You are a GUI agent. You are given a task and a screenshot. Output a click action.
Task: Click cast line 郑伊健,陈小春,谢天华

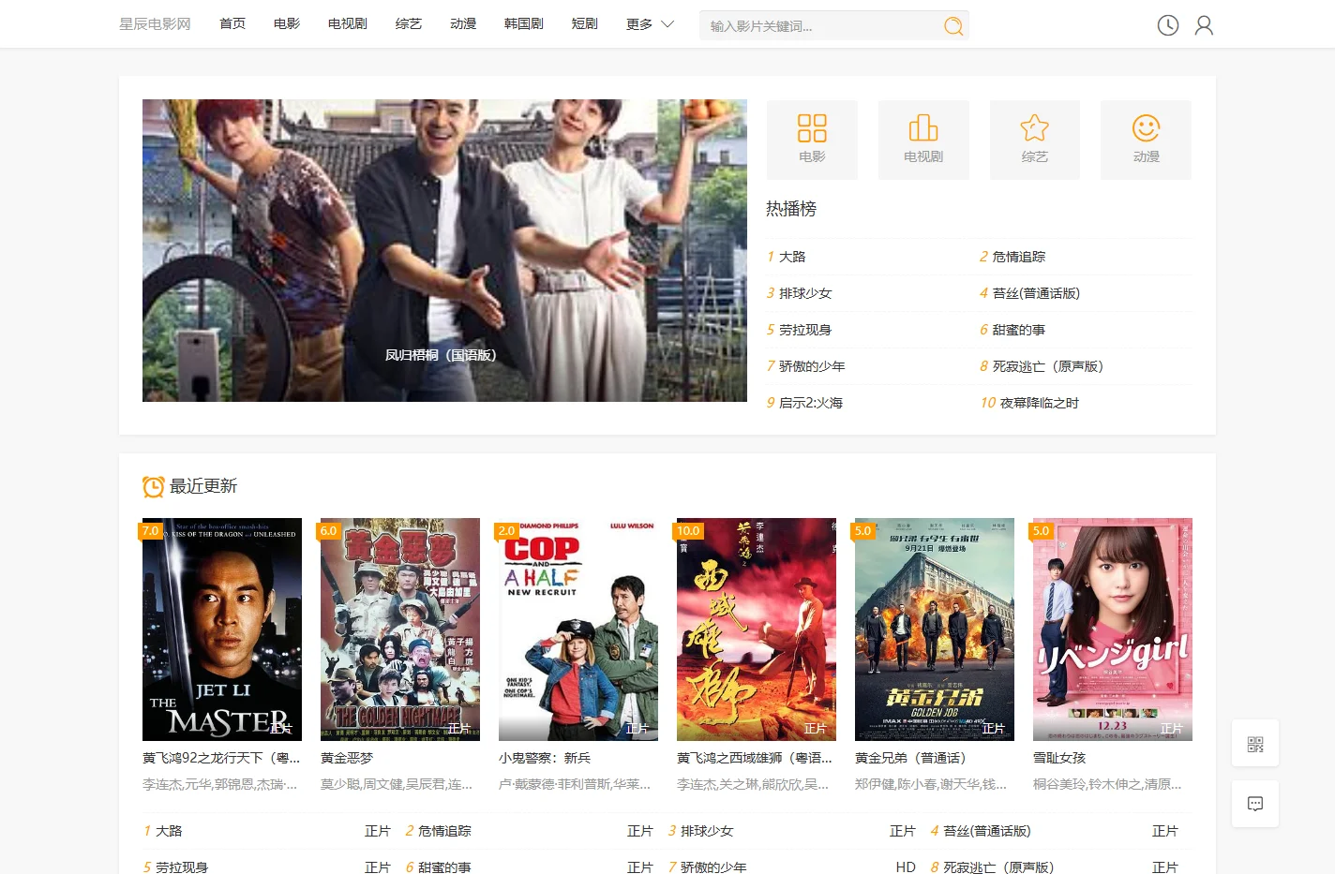coord(931,784)
